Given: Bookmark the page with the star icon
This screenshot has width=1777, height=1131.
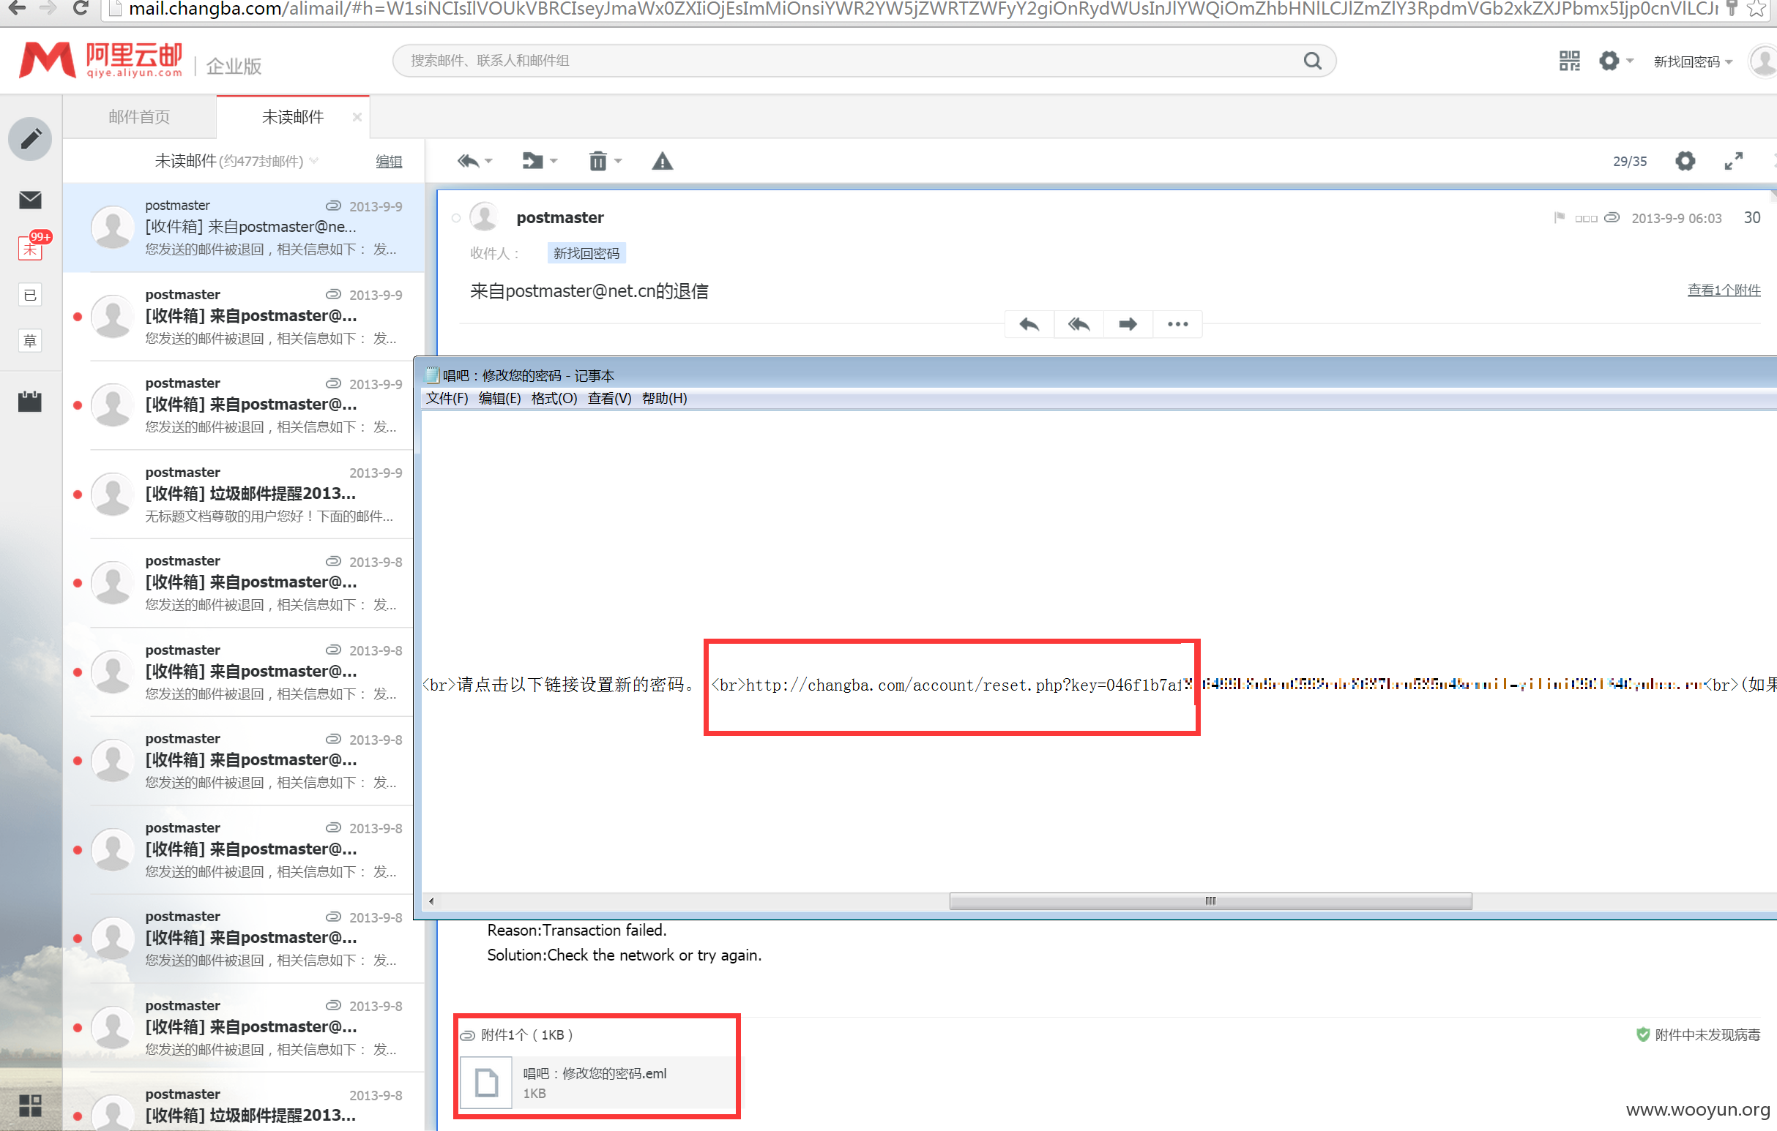Looking at the screenshot, I should click(1756, 9).
